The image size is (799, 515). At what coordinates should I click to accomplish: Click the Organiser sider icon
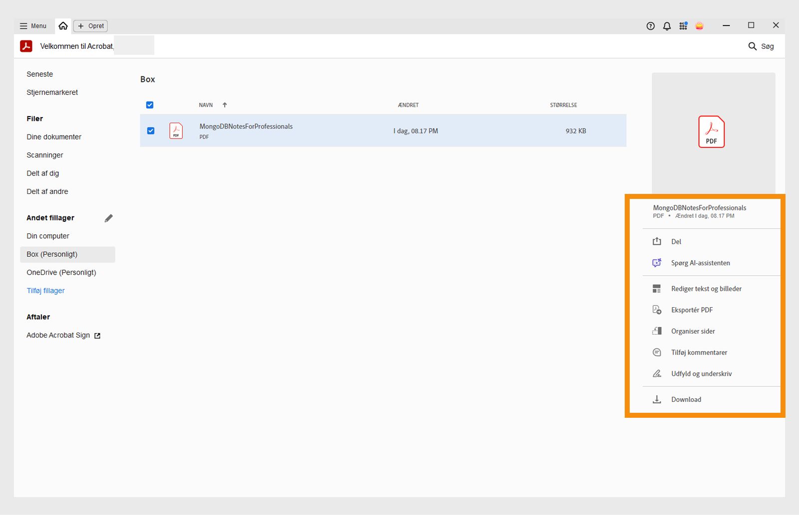tap(657, 332)
